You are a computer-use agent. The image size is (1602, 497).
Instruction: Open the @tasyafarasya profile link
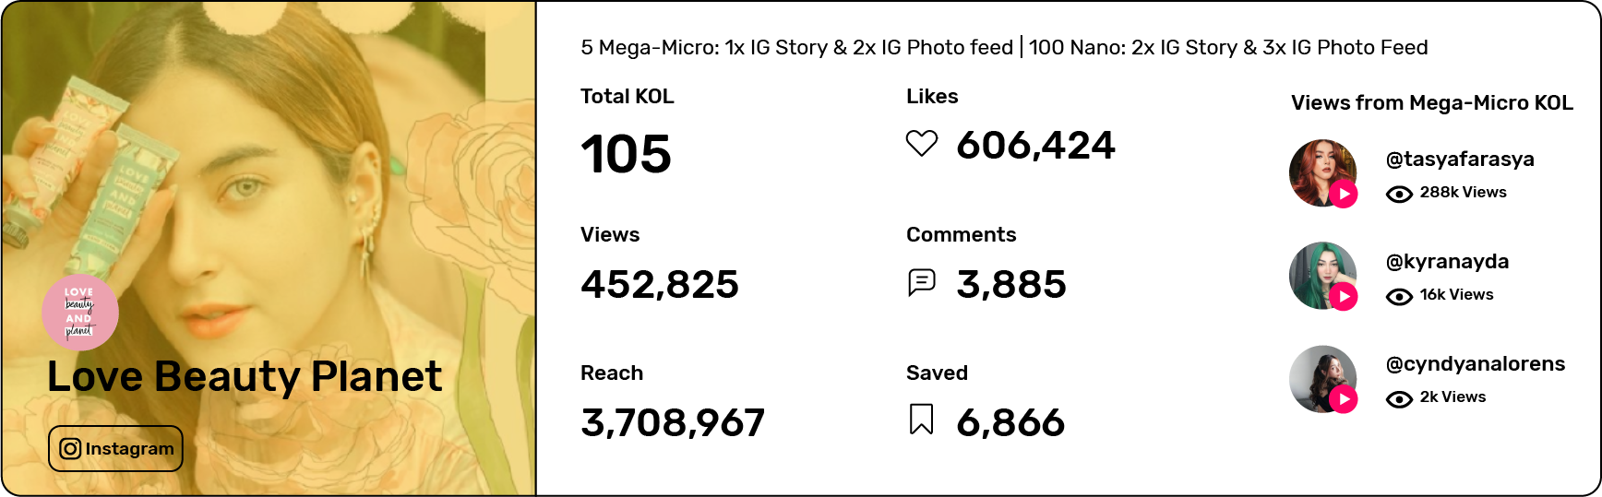1460,160
